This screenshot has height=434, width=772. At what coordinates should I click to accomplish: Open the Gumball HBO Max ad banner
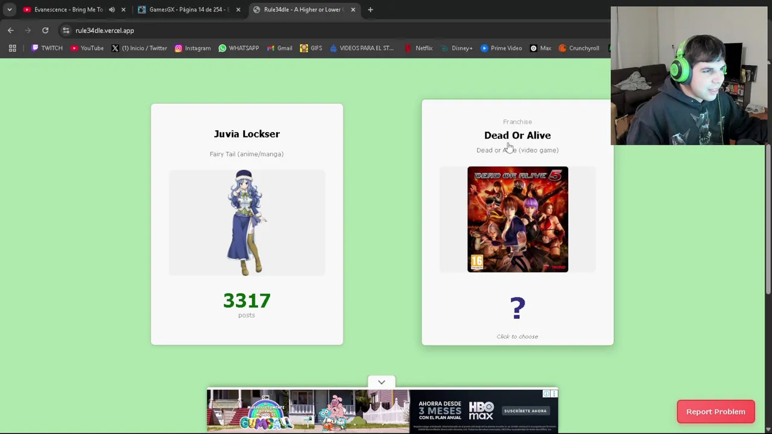point(382,411)
